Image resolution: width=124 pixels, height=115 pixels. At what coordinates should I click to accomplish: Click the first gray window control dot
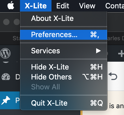(6, 22)
